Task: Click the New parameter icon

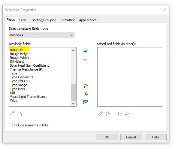Action: click(x=86, y=86)
